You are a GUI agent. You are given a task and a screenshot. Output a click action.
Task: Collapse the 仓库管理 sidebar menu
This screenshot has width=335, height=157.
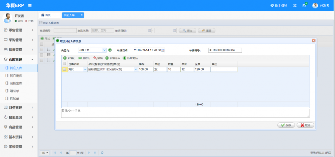coord(18,59)
